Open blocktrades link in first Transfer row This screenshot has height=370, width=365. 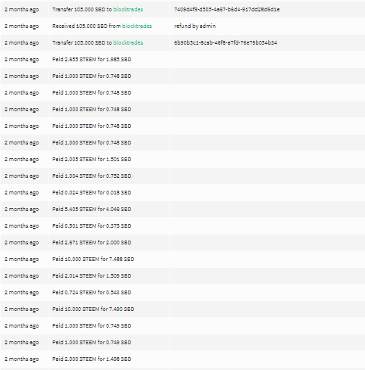[128, 10]
